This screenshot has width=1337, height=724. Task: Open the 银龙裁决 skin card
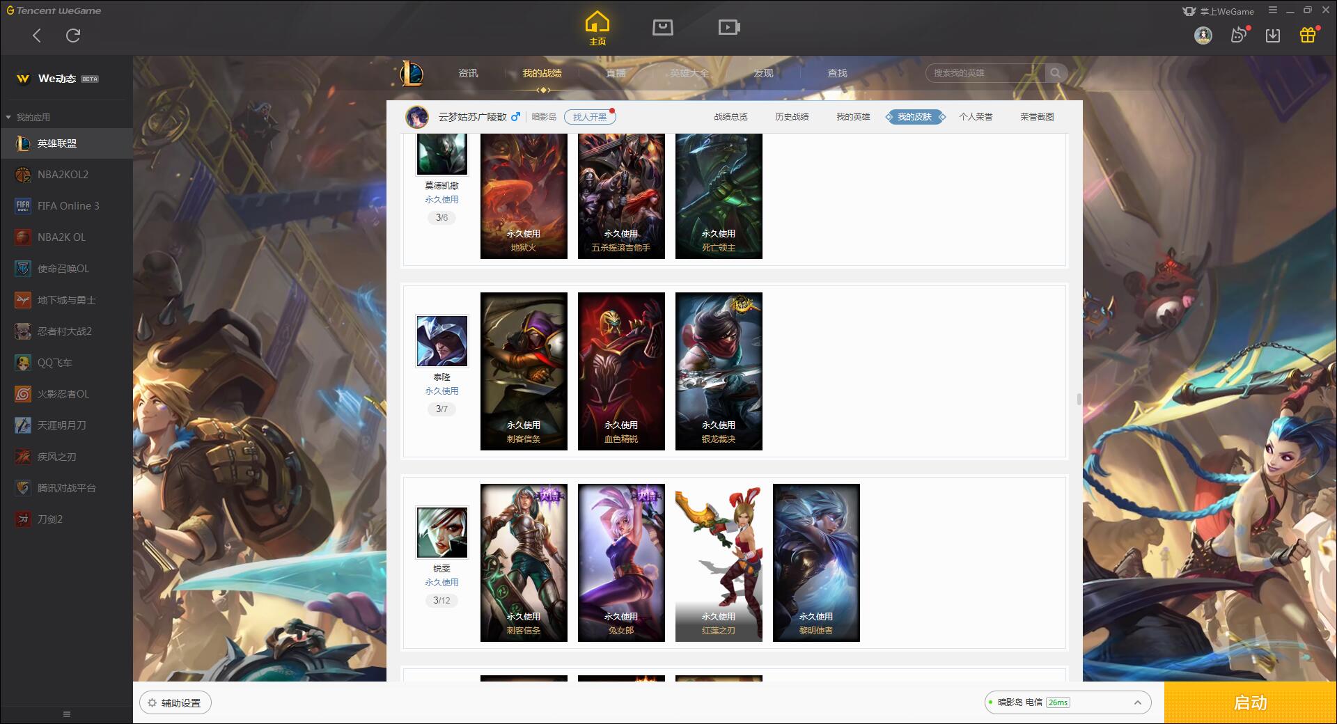tap(719, 371)
